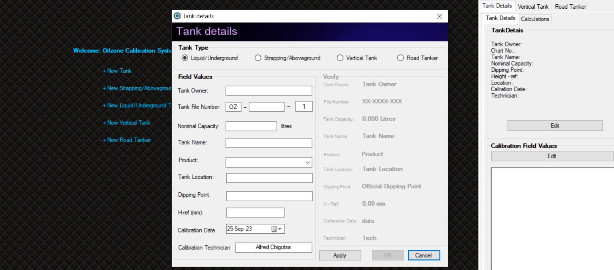Viewport: 614px width, 270px height.
Task: Click the Tank Name input field
Action: (x=269, y=143)
